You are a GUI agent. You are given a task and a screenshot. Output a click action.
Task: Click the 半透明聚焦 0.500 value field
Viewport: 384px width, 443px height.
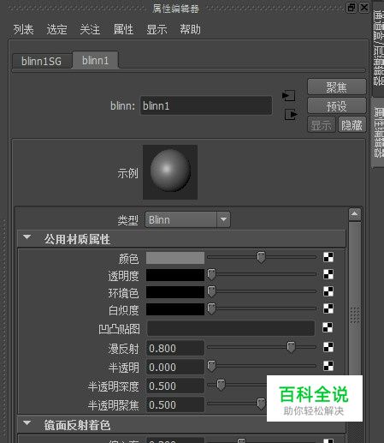(175, 404)
